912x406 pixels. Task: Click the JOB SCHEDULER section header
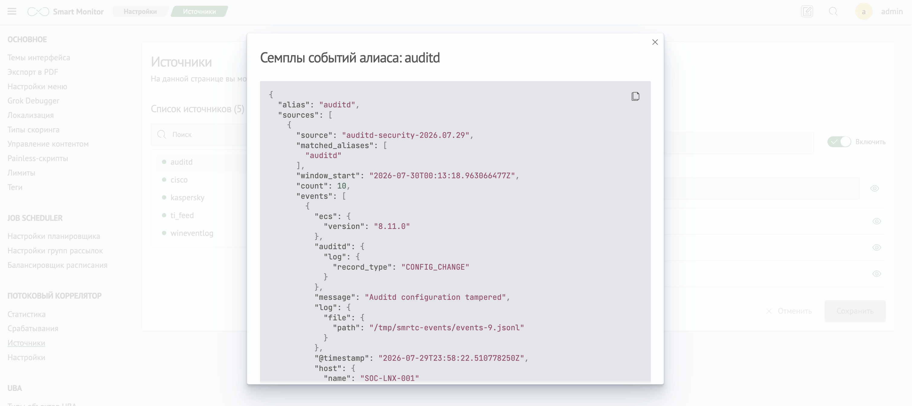click(35, 218)
